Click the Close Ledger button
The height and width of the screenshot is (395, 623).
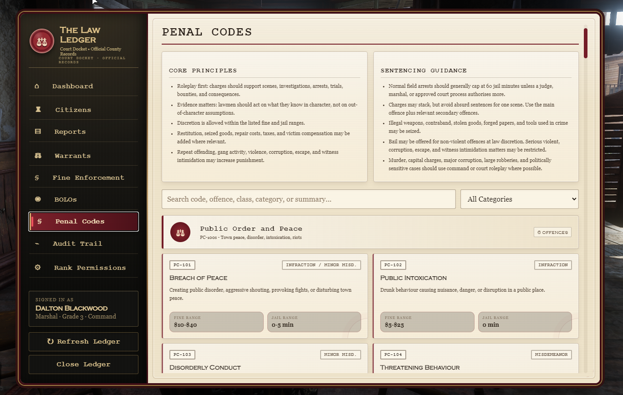[x=83, y=365]
